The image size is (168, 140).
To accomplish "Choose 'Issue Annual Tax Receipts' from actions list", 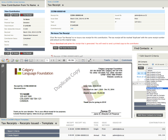I will pyautogui.click(x=157, y=88).
